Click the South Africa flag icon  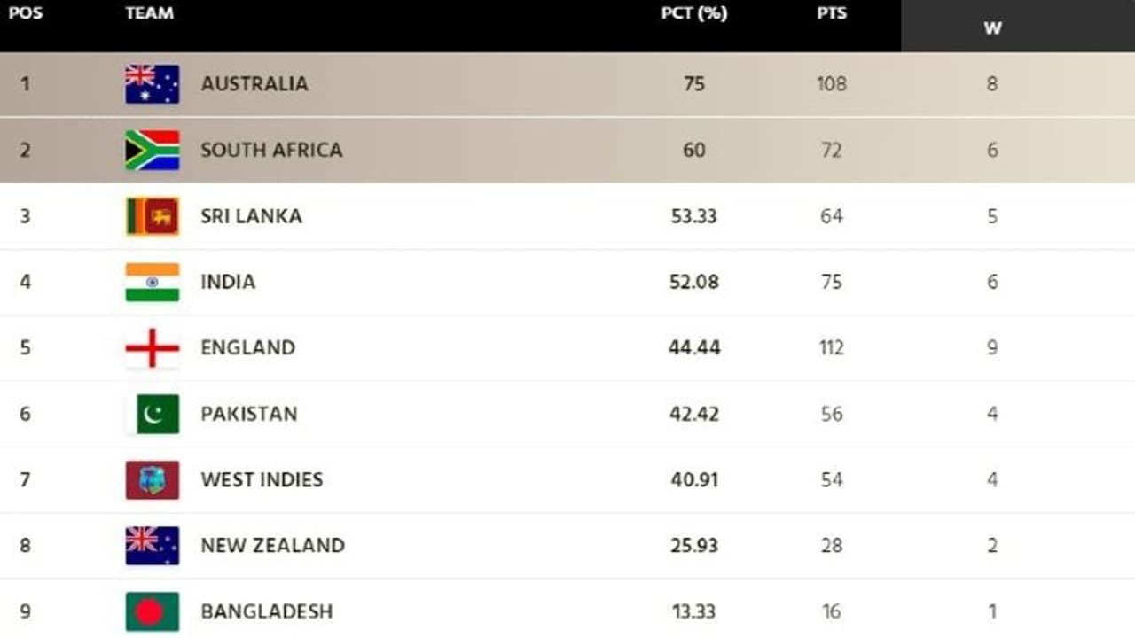coord(152,150)
